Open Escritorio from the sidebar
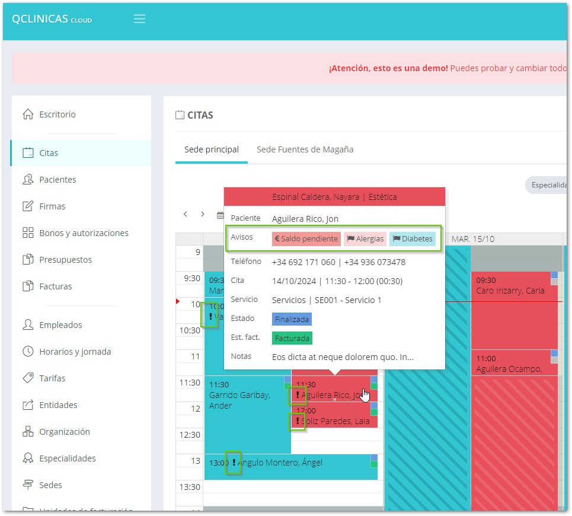Screen dimensions: 572x516 (x=57, y=114)
